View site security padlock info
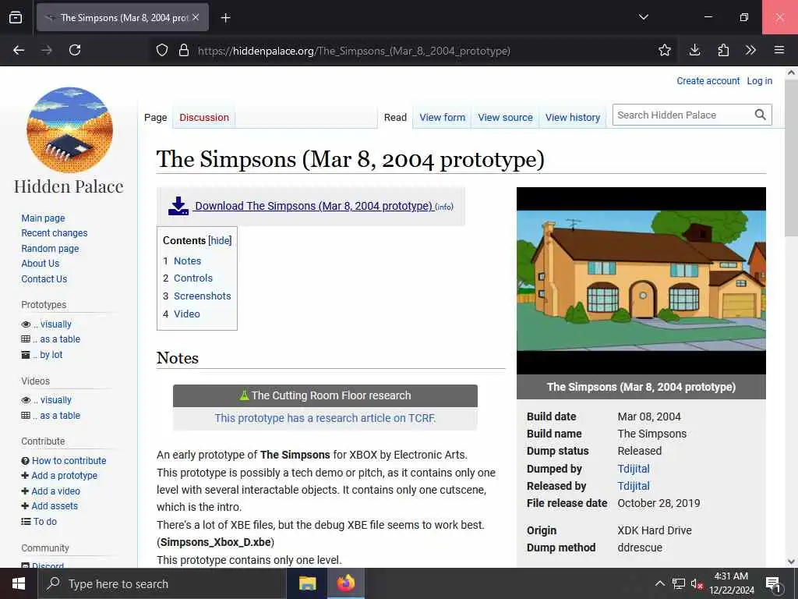 click(184, 50)
